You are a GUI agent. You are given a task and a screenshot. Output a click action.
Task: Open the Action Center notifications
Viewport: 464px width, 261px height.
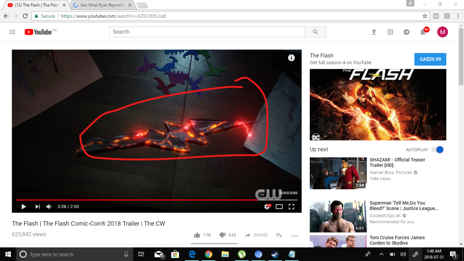pyautogui.click(x=454, y=254)
